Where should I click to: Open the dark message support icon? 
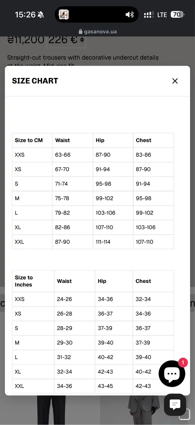175,405
